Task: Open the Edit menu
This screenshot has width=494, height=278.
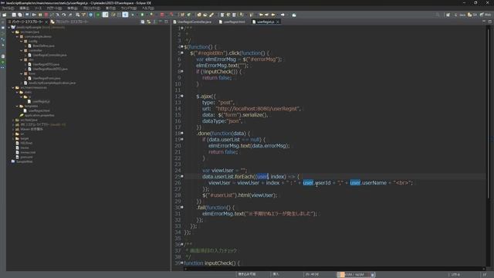Action: [24, 8]
